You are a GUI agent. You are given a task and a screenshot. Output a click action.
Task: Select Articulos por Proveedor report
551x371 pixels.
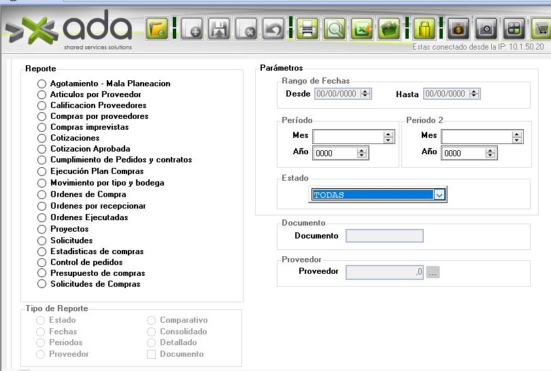41,94
